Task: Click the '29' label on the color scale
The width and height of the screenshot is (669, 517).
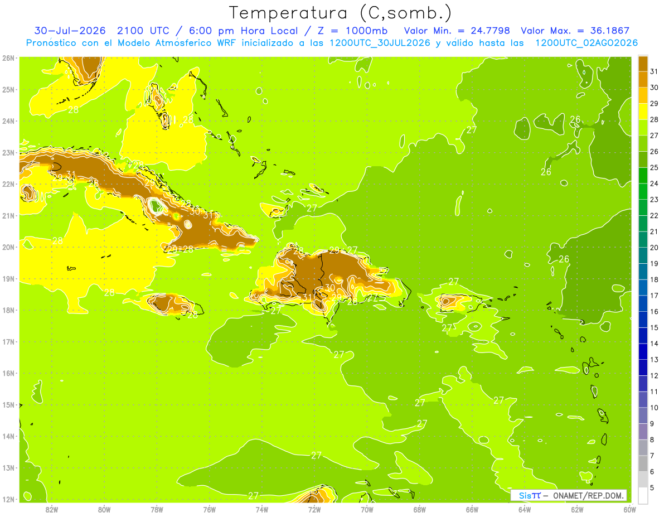Action: tap(655, 104)
